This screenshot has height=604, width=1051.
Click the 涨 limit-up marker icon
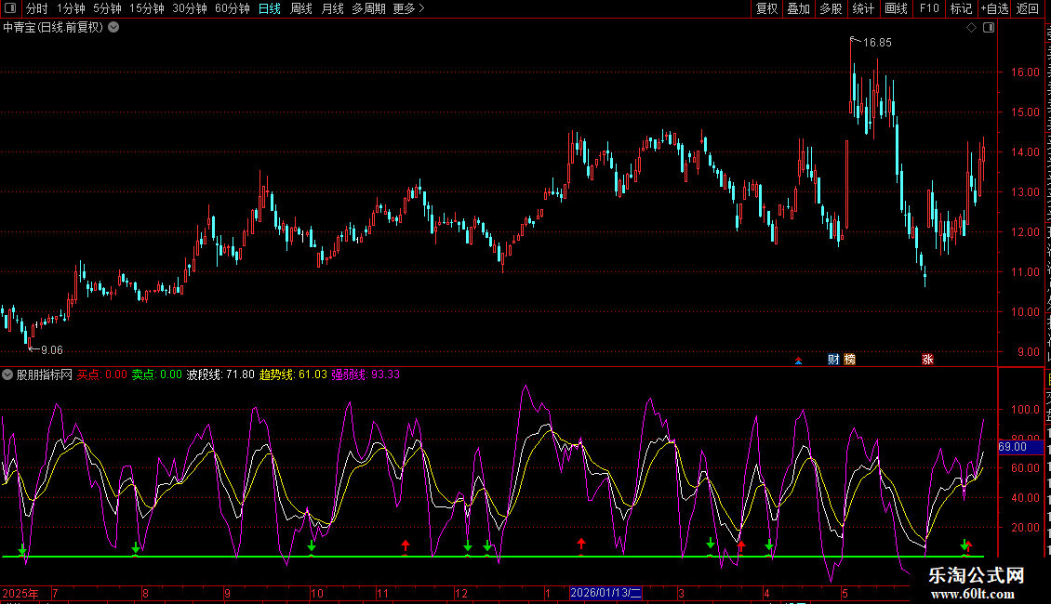click(927, 360)
